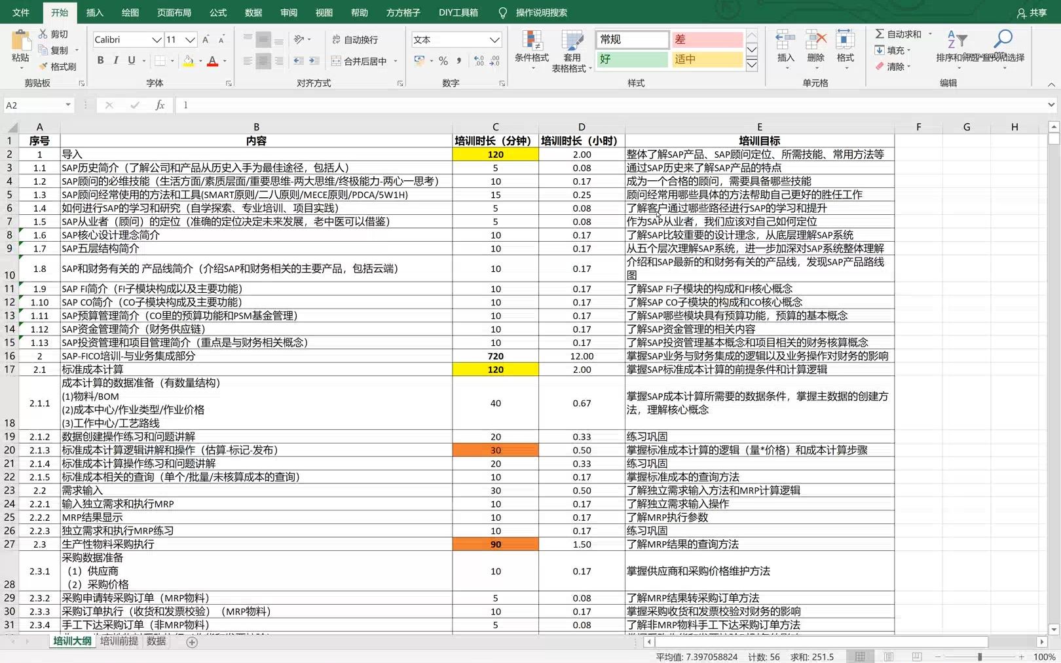The image size is (1061, 663).
Task: Toggle Italic formatting
Action: click(x=116, y=60)
